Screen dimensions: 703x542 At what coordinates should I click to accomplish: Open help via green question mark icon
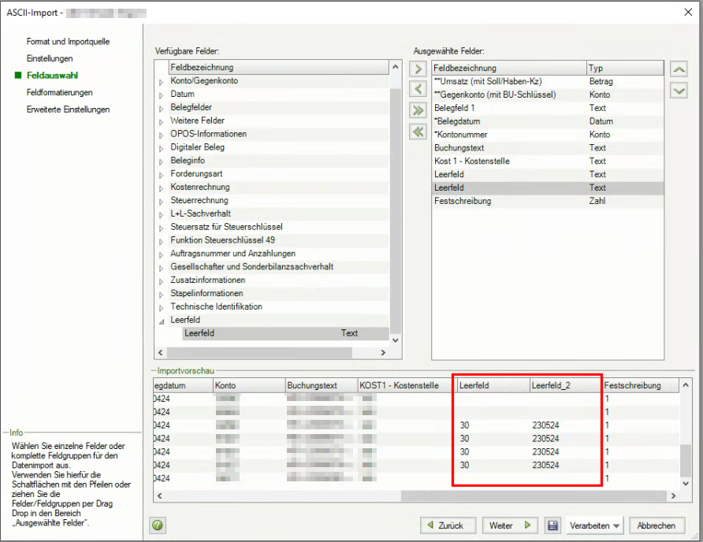(158, 525)
